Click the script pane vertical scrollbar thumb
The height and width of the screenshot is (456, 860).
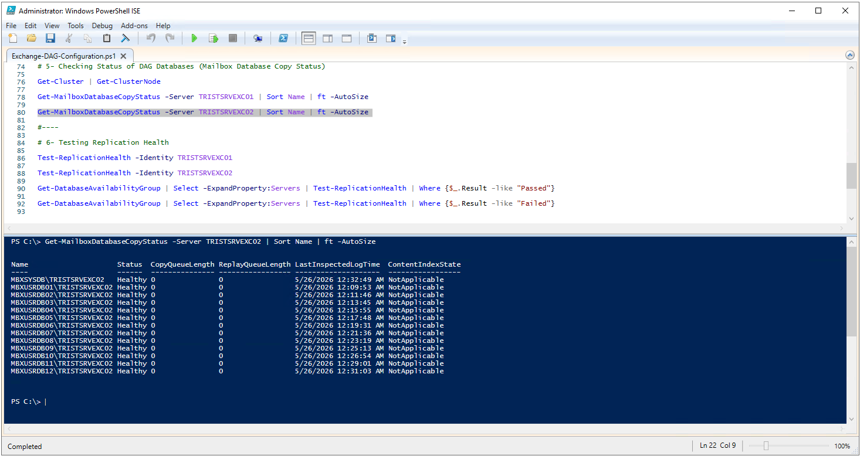tap(850, 176)
